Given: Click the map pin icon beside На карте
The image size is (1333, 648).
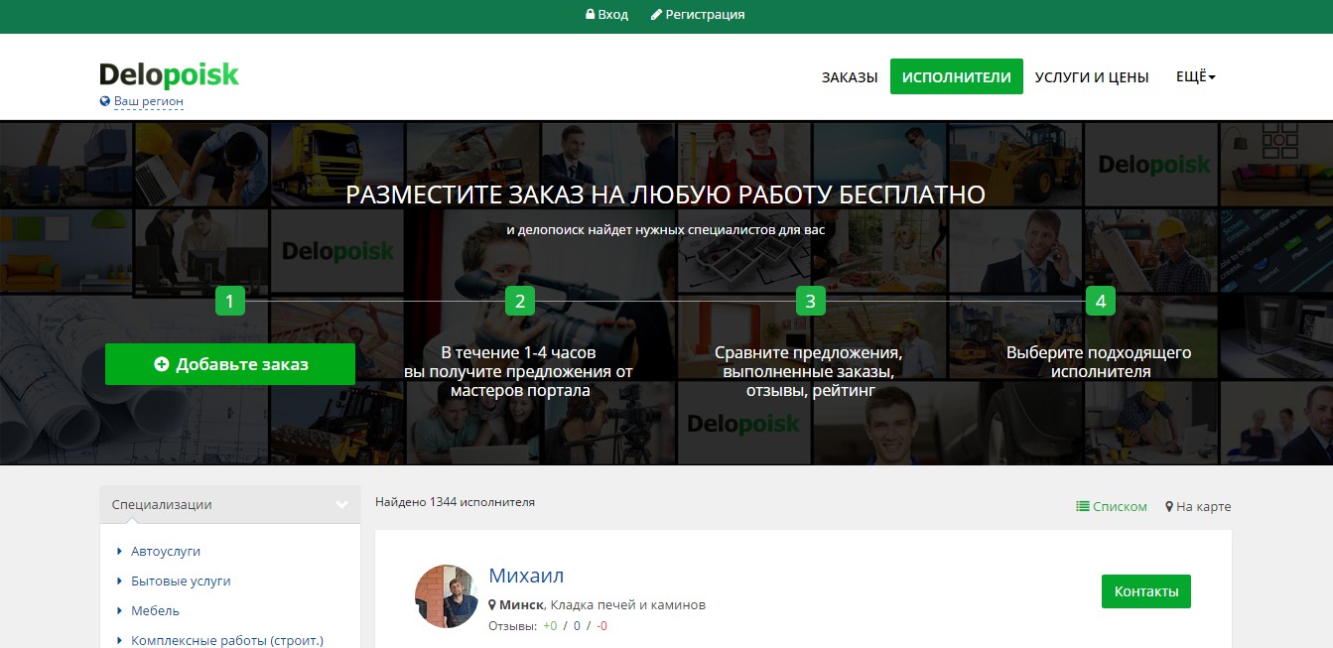Looking at the screenshot, I should coord(1169,506).
